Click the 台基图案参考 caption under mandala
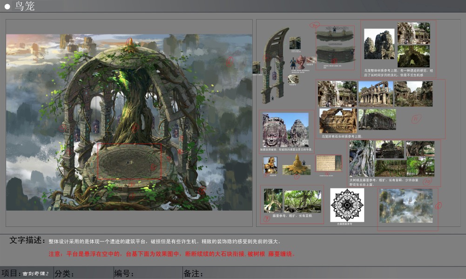This screenshot has height=279, width=466. (x=345, y=224)
